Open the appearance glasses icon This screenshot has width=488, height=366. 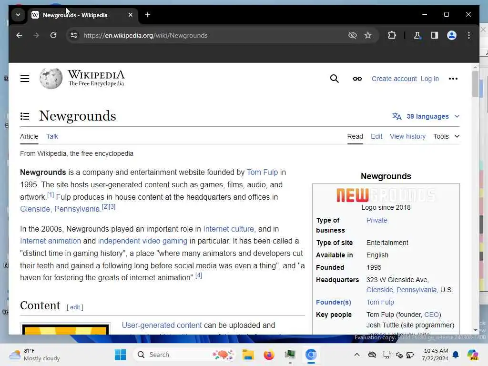(x=357, y=79)
